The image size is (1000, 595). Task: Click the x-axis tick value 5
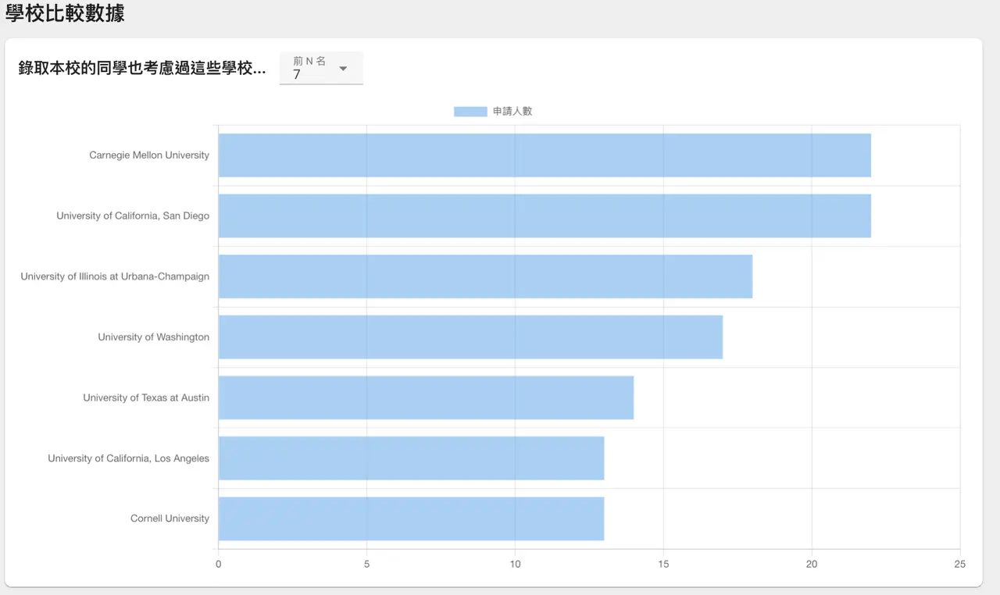[x=366, y=565]
